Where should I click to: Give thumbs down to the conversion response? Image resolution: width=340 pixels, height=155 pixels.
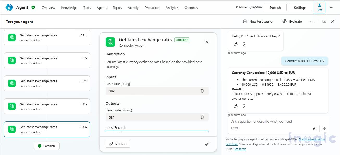click(x=243, y=106)
